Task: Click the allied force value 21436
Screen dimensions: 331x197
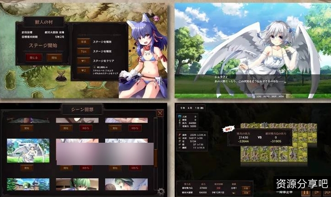Action: tap(243, 137)
